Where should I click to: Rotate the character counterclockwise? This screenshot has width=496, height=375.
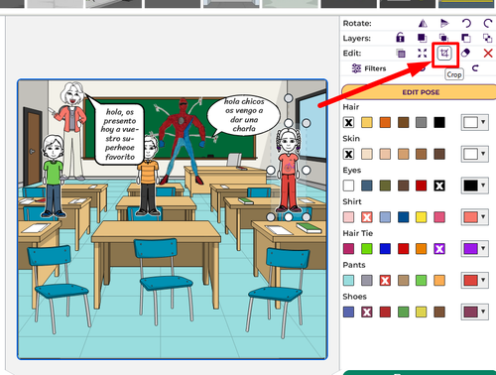point(466,24)
